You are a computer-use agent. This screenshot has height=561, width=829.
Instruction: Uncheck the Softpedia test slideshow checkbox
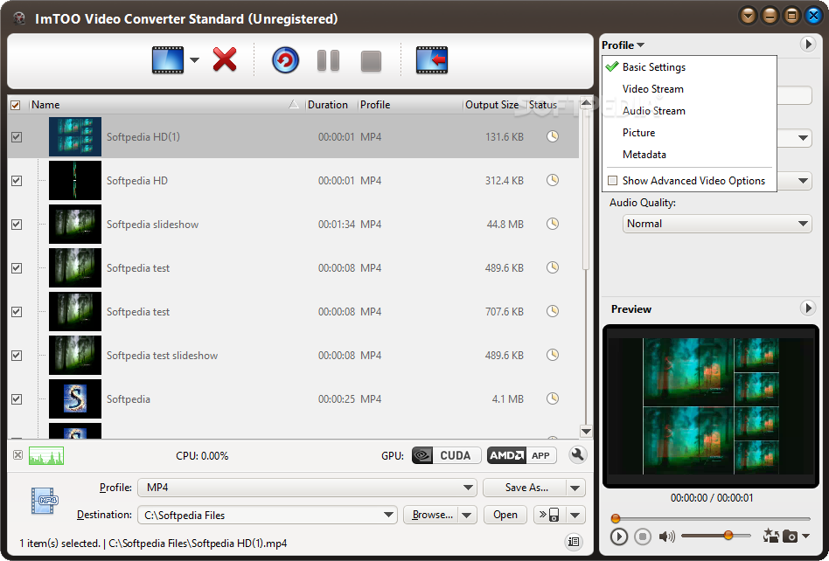pyautogui.click(x=17, y=356)
